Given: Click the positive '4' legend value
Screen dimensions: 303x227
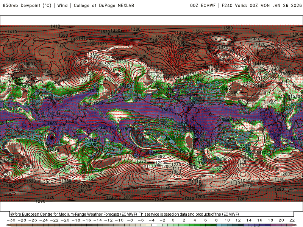Looking at the screenshot, I should [x=195, y=220].
